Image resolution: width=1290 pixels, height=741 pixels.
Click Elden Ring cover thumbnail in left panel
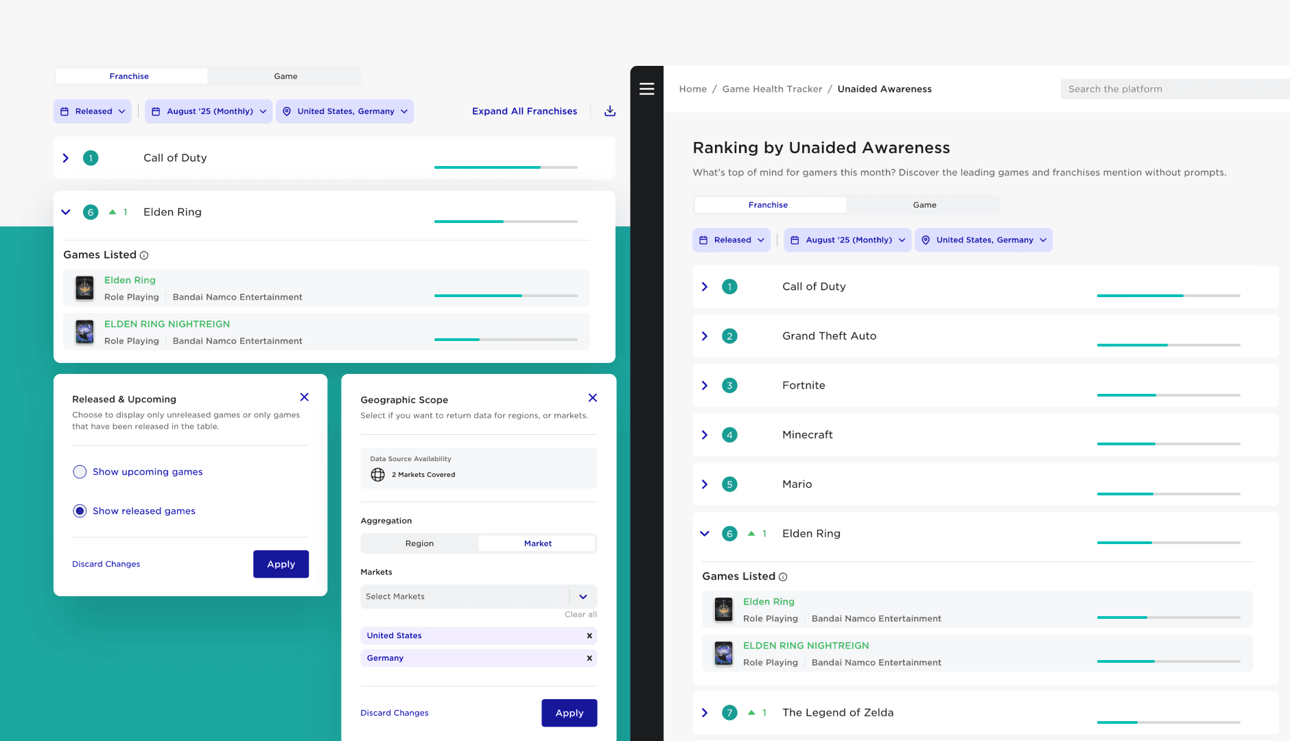click(x=84, y=288)
